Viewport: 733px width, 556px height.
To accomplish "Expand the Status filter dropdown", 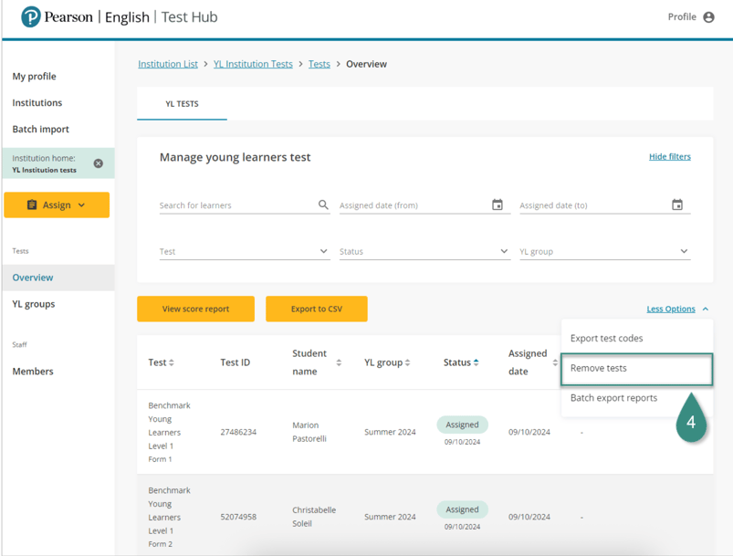I will coord(504,252).
